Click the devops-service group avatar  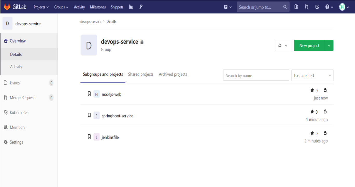[x=89, y=45]
